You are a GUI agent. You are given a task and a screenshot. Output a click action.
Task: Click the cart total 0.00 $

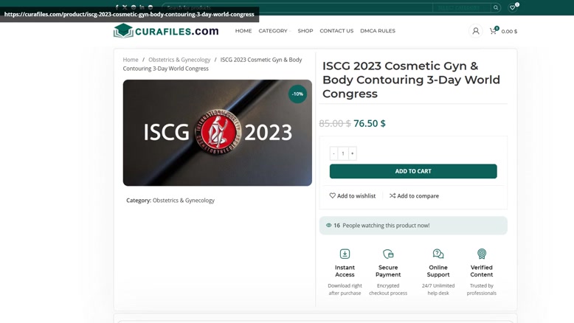[509, 32]
